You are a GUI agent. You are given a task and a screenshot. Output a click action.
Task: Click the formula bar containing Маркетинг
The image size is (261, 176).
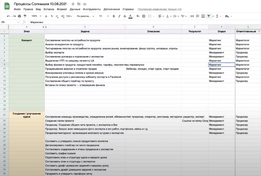pyautogui.click(x=145, y=22)
